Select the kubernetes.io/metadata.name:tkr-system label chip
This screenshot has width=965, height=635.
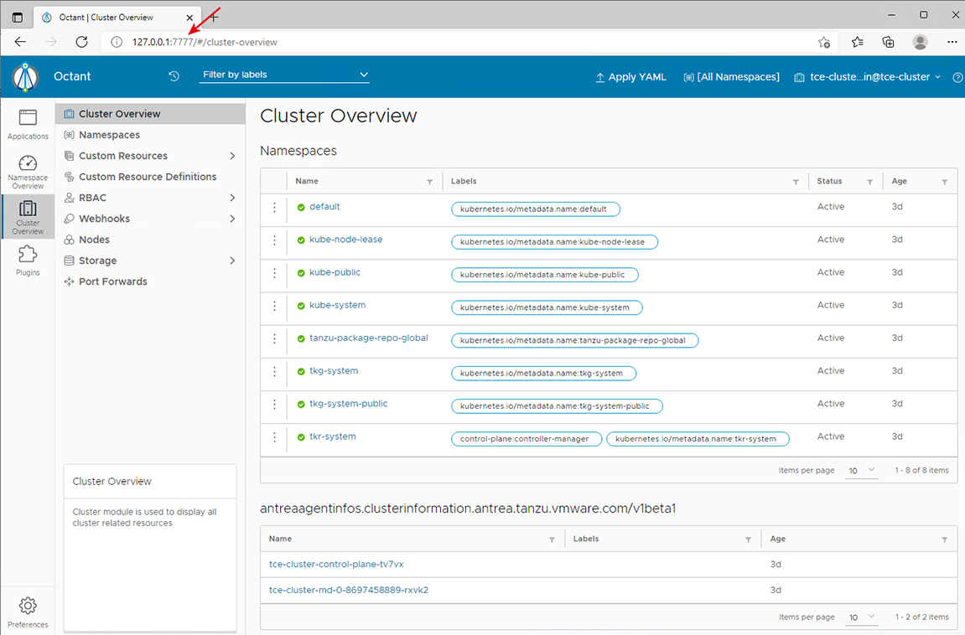tap(698, 439)
